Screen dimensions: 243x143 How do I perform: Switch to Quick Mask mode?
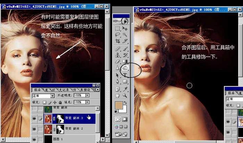pyautogui.click(x=124, y=119)
